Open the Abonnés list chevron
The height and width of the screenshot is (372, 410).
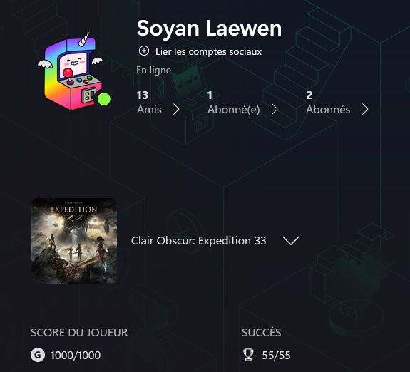pos(365,110)
